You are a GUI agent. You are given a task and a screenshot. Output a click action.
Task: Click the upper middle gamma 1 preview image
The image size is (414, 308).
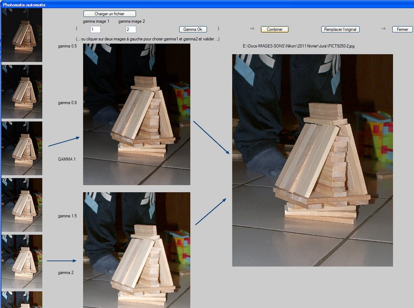point(137,114)
